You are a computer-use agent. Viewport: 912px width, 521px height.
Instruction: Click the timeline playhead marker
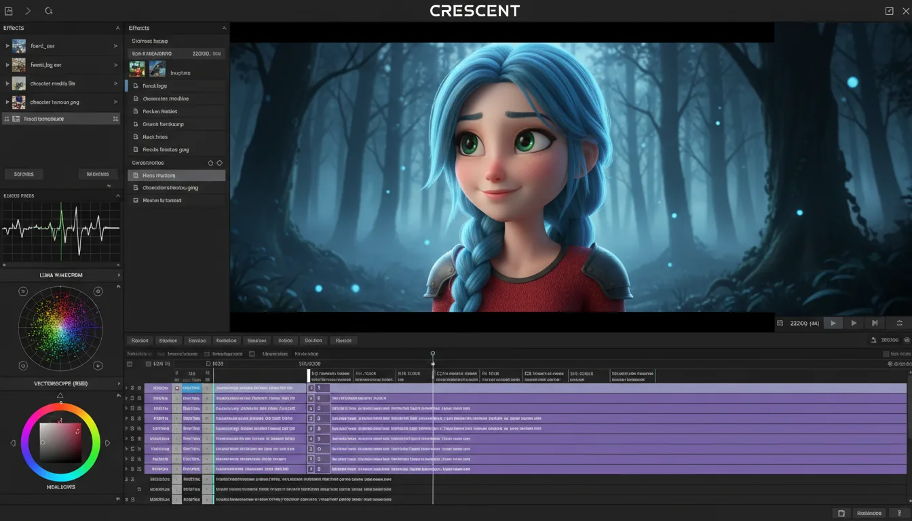[433, 353]
